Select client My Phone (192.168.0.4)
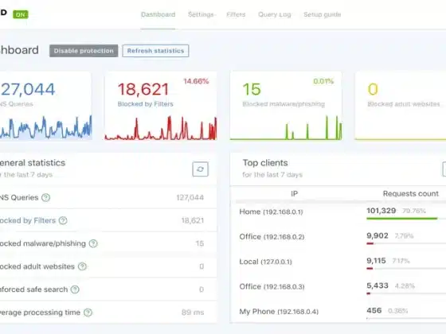Viewport: 446px width, 334px height. point(279,312)
